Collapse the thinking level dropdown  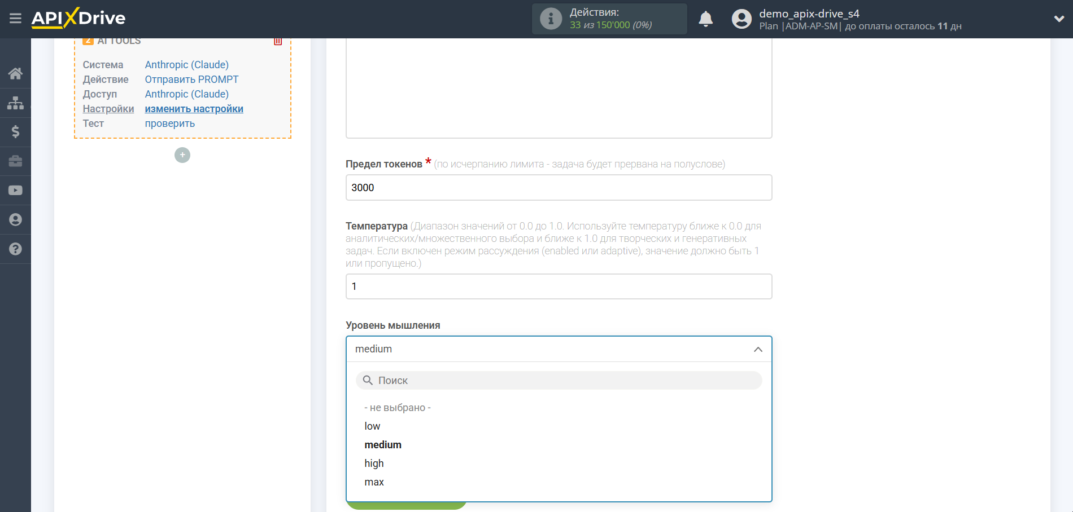tap(758, 350)
